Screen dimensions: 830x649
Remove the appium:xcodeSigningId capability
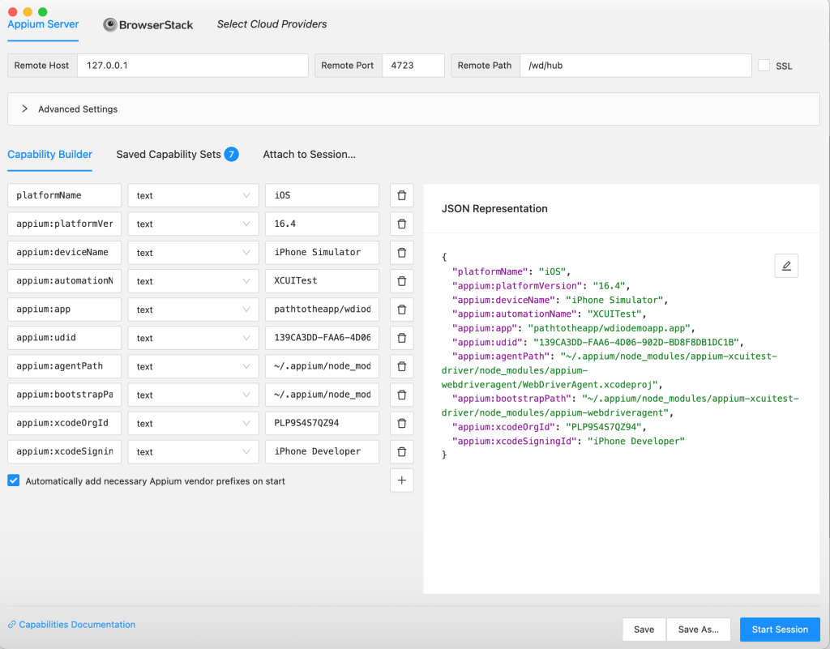coord(401,451)
